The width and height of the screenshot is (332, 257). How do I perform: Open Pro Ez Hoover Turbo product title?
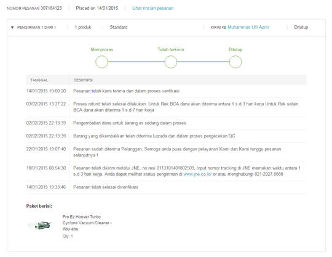pyautogui.click(x=87, y=223)
